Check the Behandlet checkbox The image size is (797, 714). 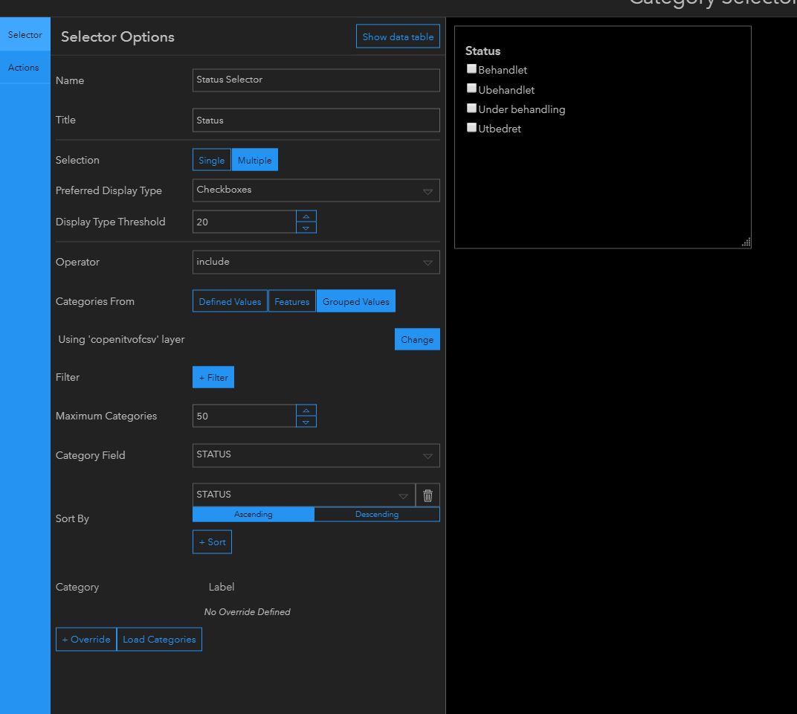[x=471, y=68]
